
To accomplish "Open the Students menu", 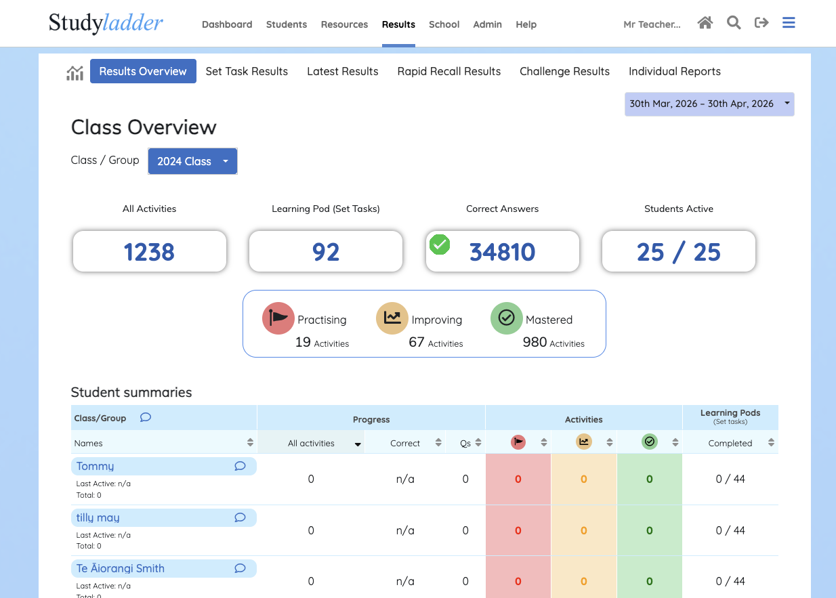I will tap(287, 24).
